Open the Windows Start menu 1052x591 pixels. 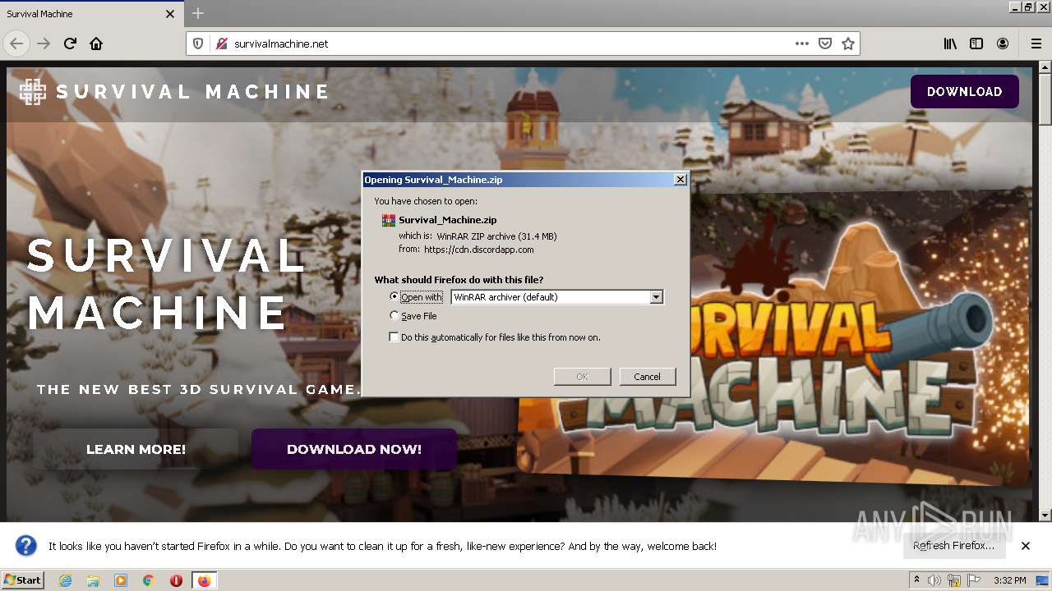pyautogui.click(x=23, y=580)
